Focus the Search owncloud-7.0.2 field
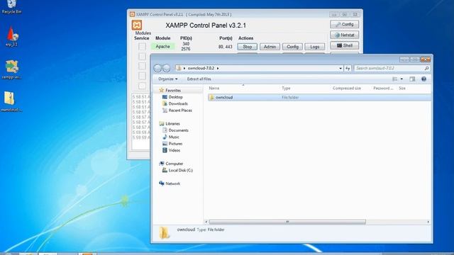 (392, 68)
